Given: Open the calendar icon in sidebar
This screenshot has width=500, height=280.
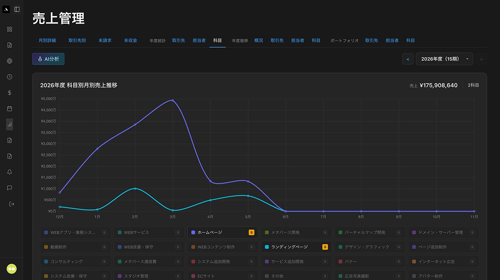Looking at the screenshot, I should click(9, 109).
